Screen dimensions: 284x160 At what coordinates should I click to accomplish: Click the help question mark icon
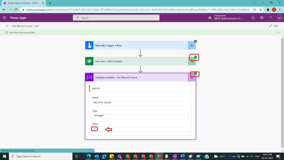(x=270, y=17)
